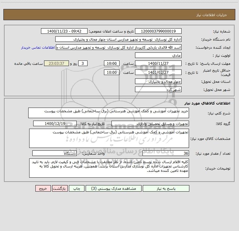Click announcement date field 1400/11/23 - 09:42

click(64, 31)
